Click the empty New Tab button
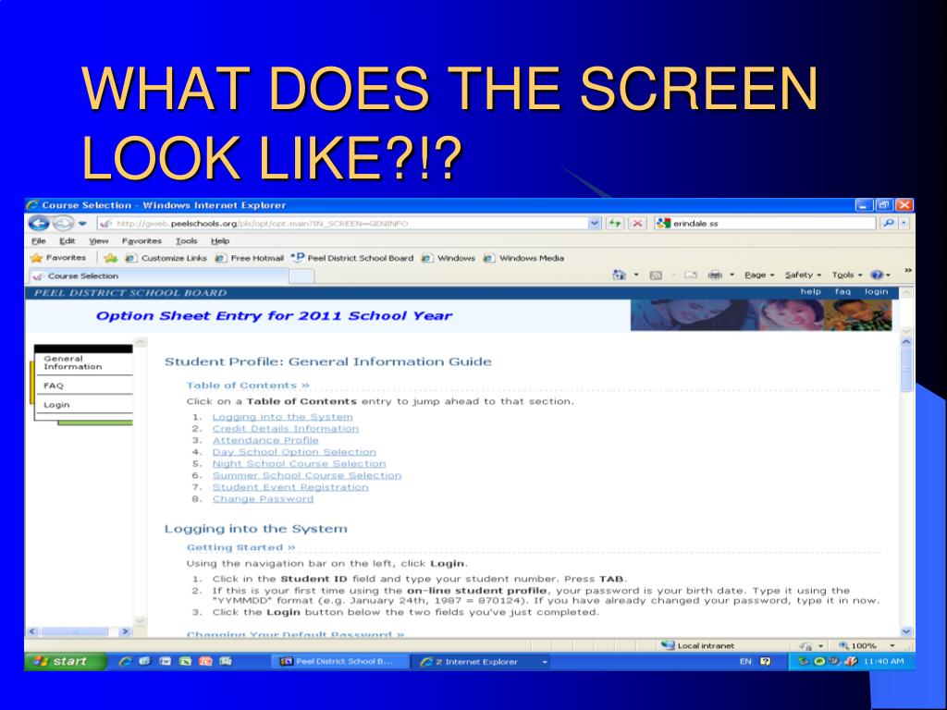Image resolution: width=947 pixels, height=710 pixels. click(x=301, y=276)
